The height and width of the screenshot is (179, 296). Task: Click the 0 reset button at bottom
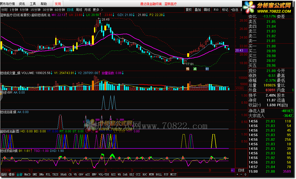(x=245, y=174)
